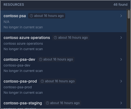Image resolution: width=131 pixels, height=109 pixels.
Task: Open chevron for contoso azure operations
Action: point(121,38)
